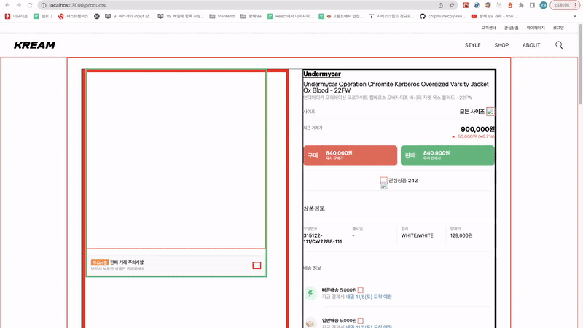Click the green 판매 840,000원 button

pos(447,155)
